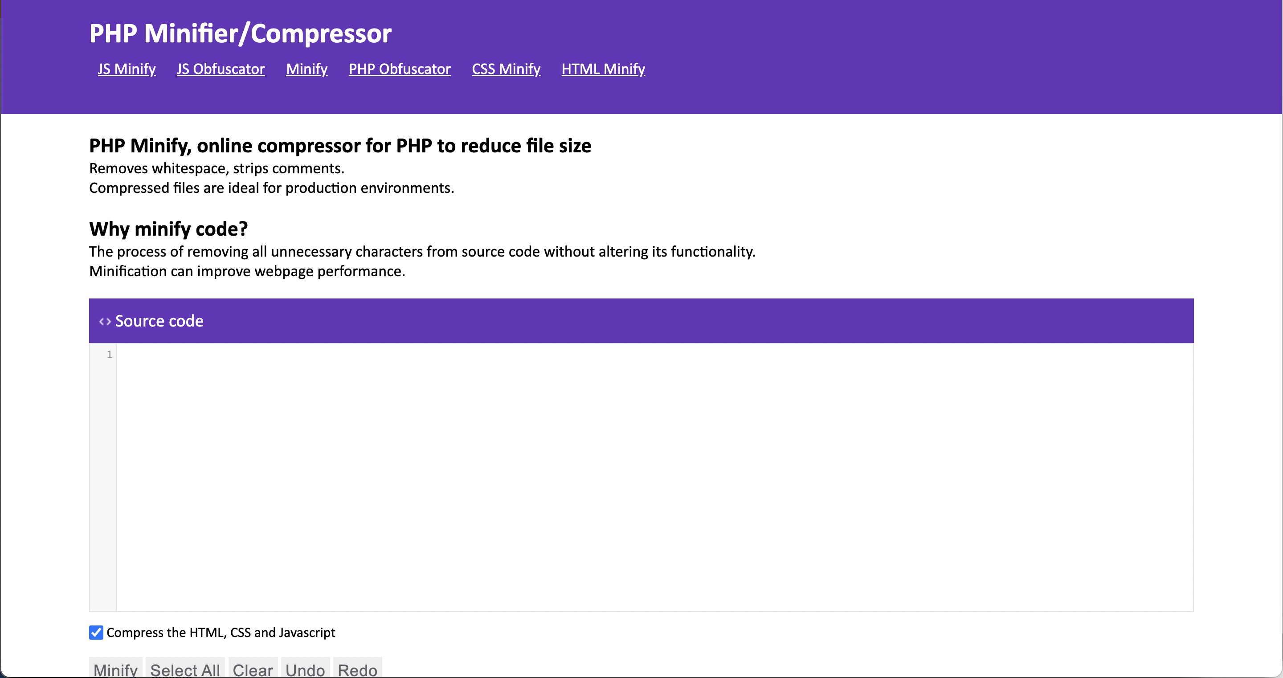
Task: Toggle the Compress HTML CSS Javascript checkbox
Action: [x=96, y=633]
